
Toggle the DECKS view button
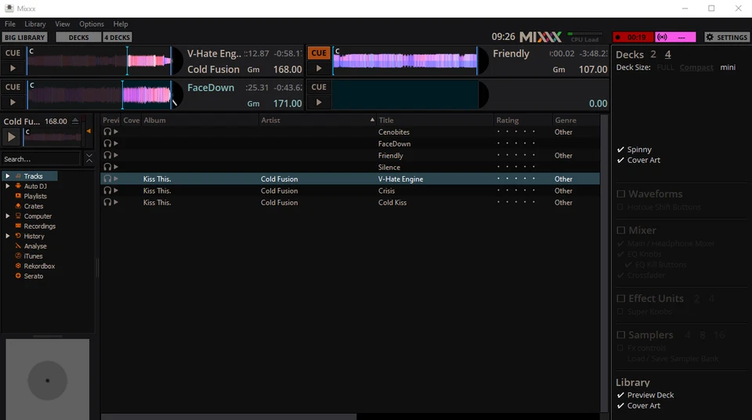coord(78,37)
